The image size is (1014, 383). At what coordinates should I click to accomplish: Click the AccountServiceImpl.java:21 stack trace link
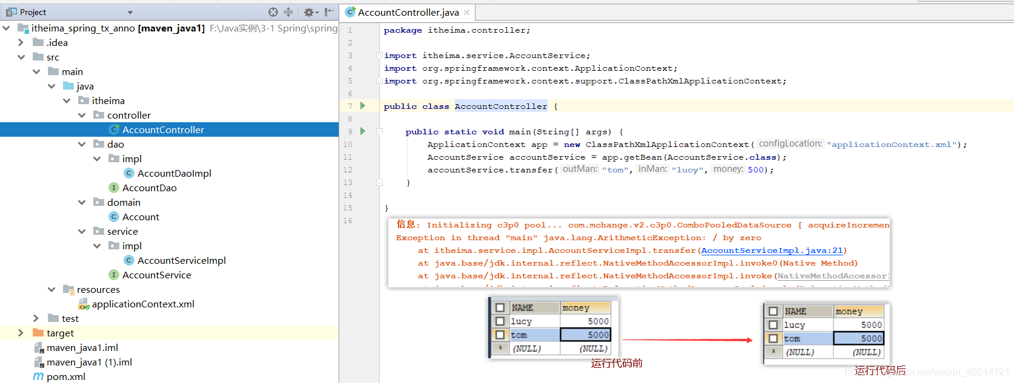coord(772,250)
